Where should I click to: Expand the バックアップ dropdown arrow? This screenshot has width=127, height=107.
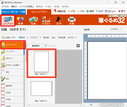coord(40,37)
